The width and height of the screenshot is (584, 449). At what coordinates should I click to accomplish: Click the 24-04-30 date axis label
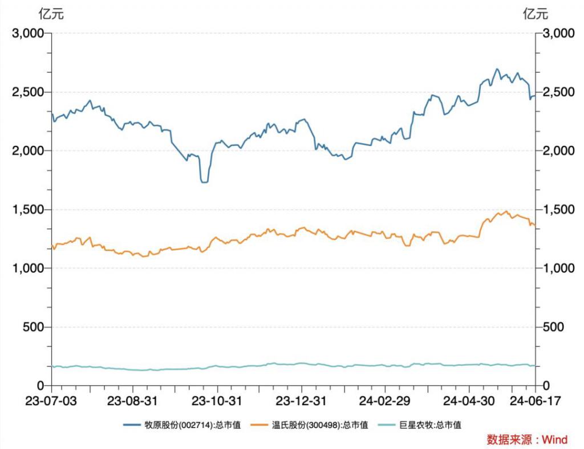(469, 401)
